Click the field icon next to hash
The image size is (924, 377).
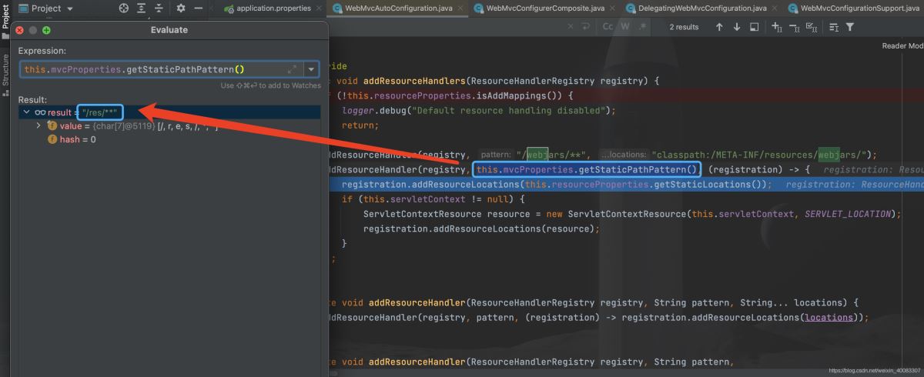52,139
